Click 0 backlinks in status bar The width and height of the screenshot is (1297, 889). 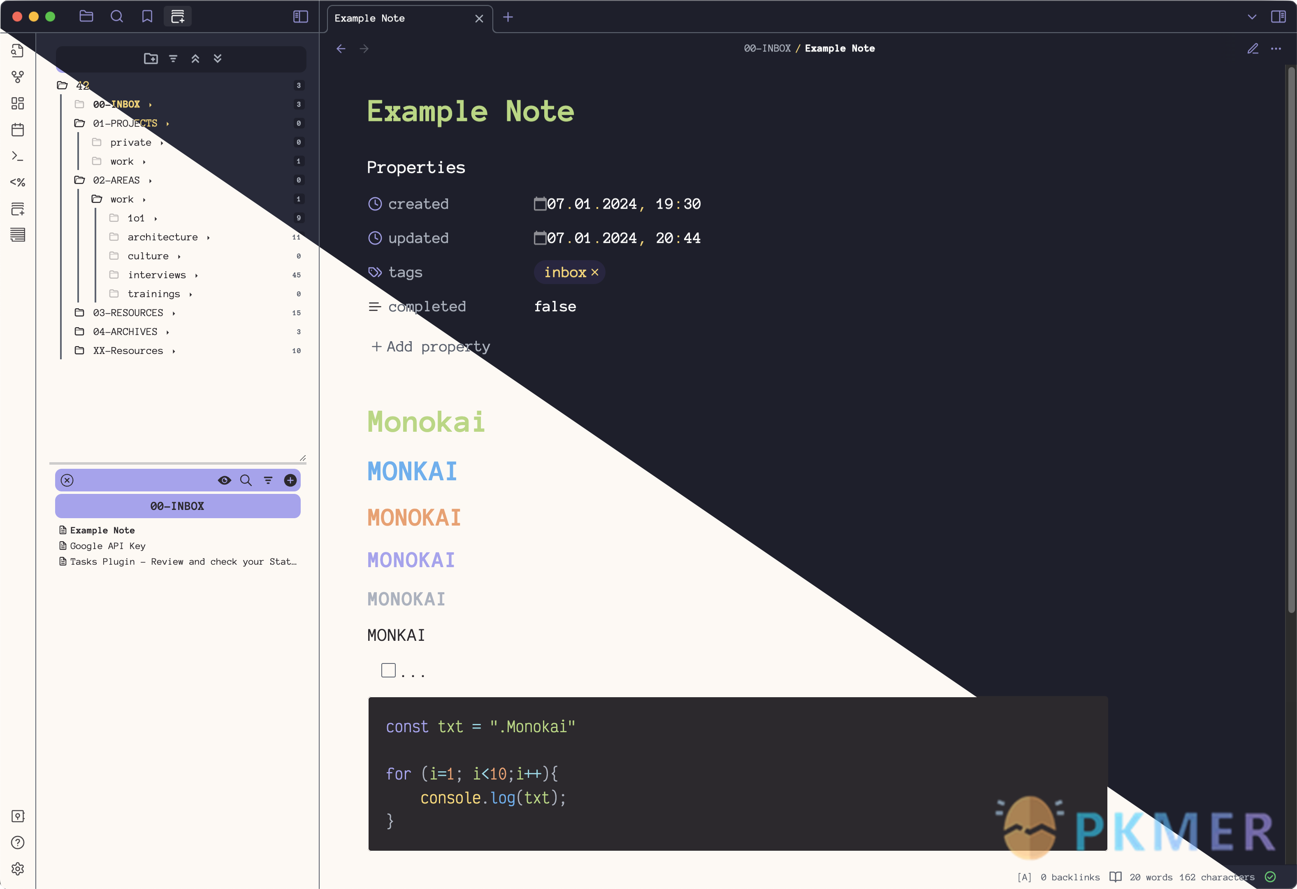pos(1070,877)
